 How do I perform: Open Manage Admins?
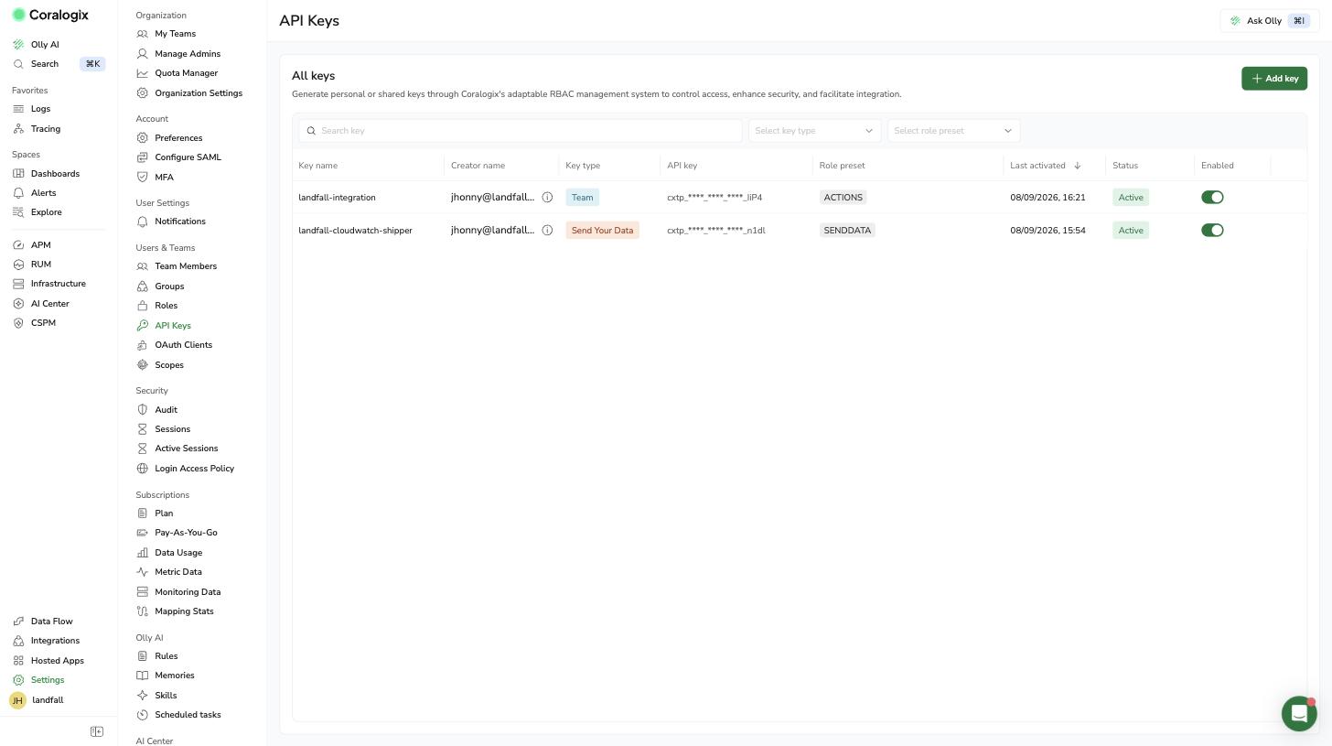(178, 54)
